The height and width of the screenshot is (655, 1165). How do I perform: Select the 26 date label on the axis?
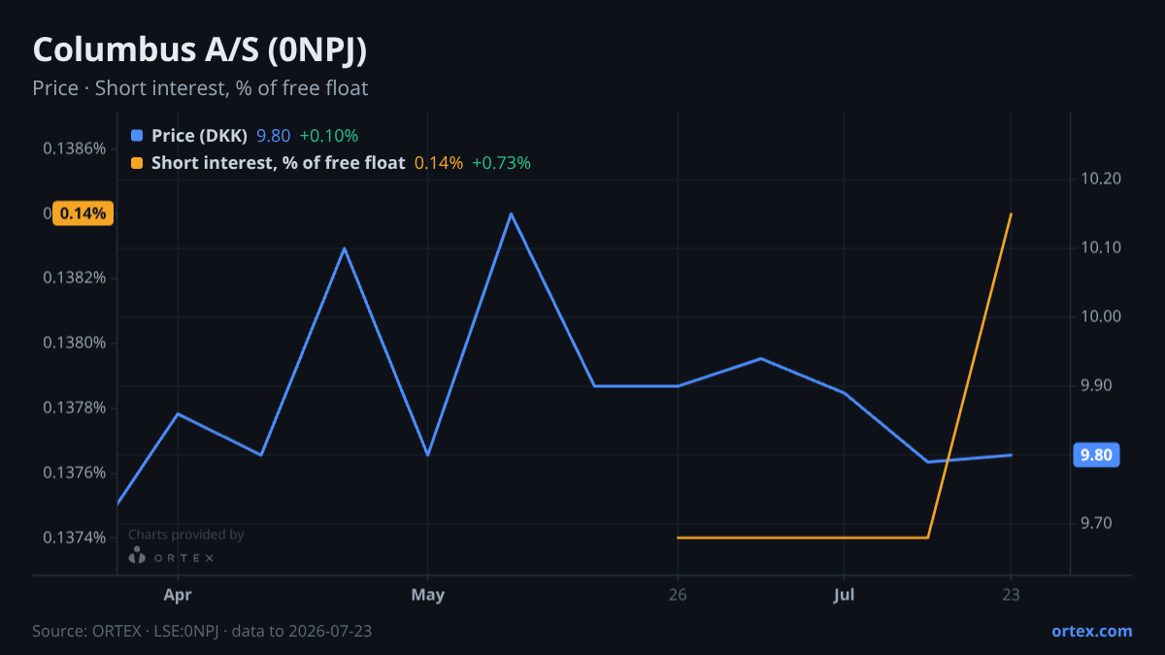[678, 595]
